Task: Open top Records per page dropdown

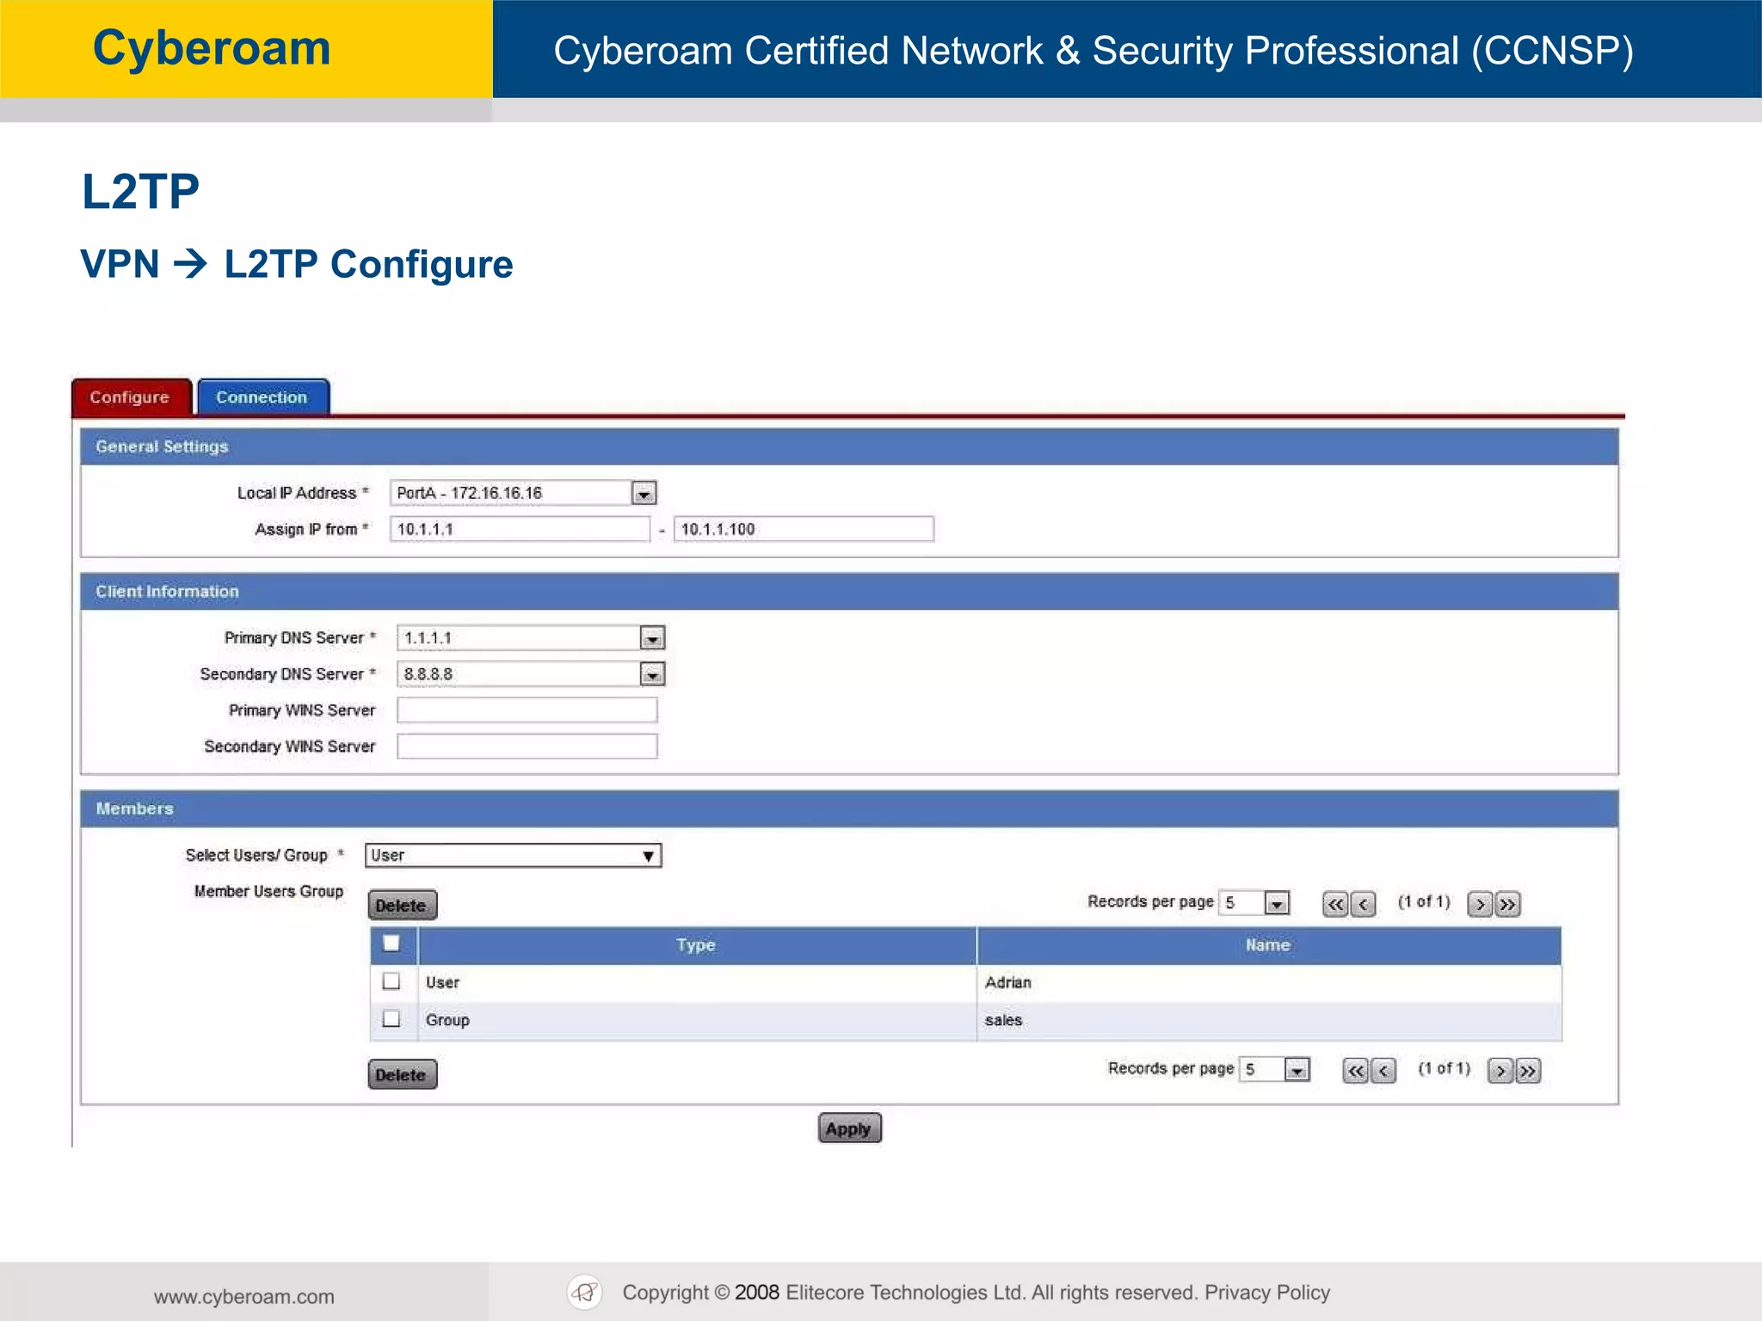Action: (x=1277, y=903)
